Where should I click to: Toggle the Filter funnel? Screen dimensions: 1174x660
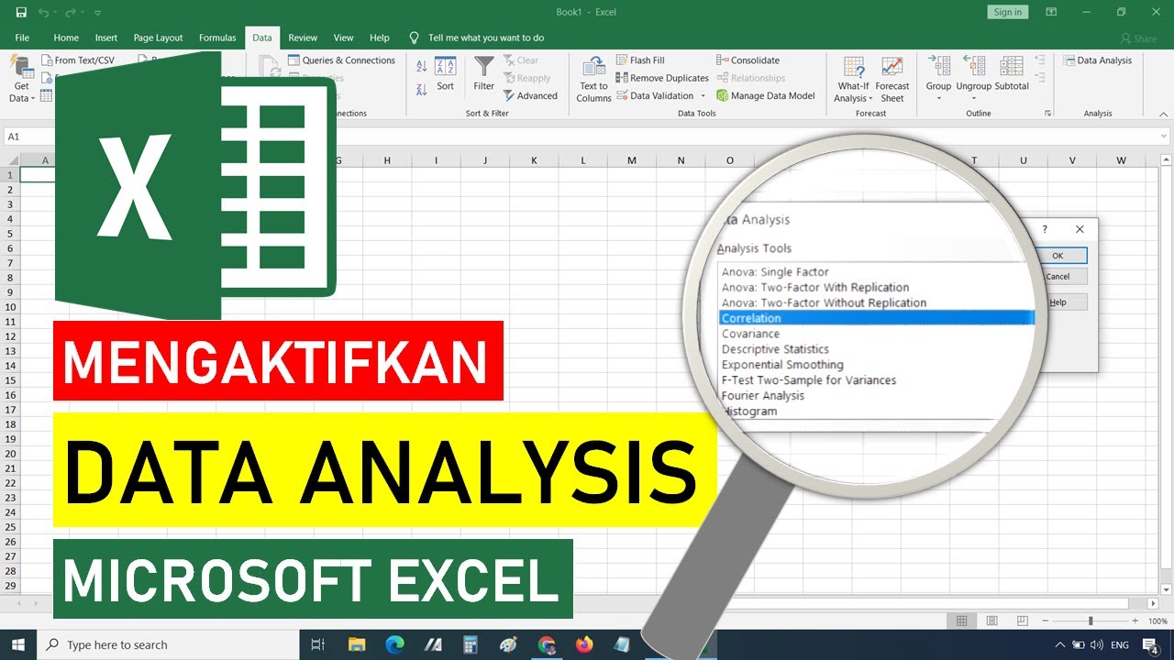(x=483, y=73)
